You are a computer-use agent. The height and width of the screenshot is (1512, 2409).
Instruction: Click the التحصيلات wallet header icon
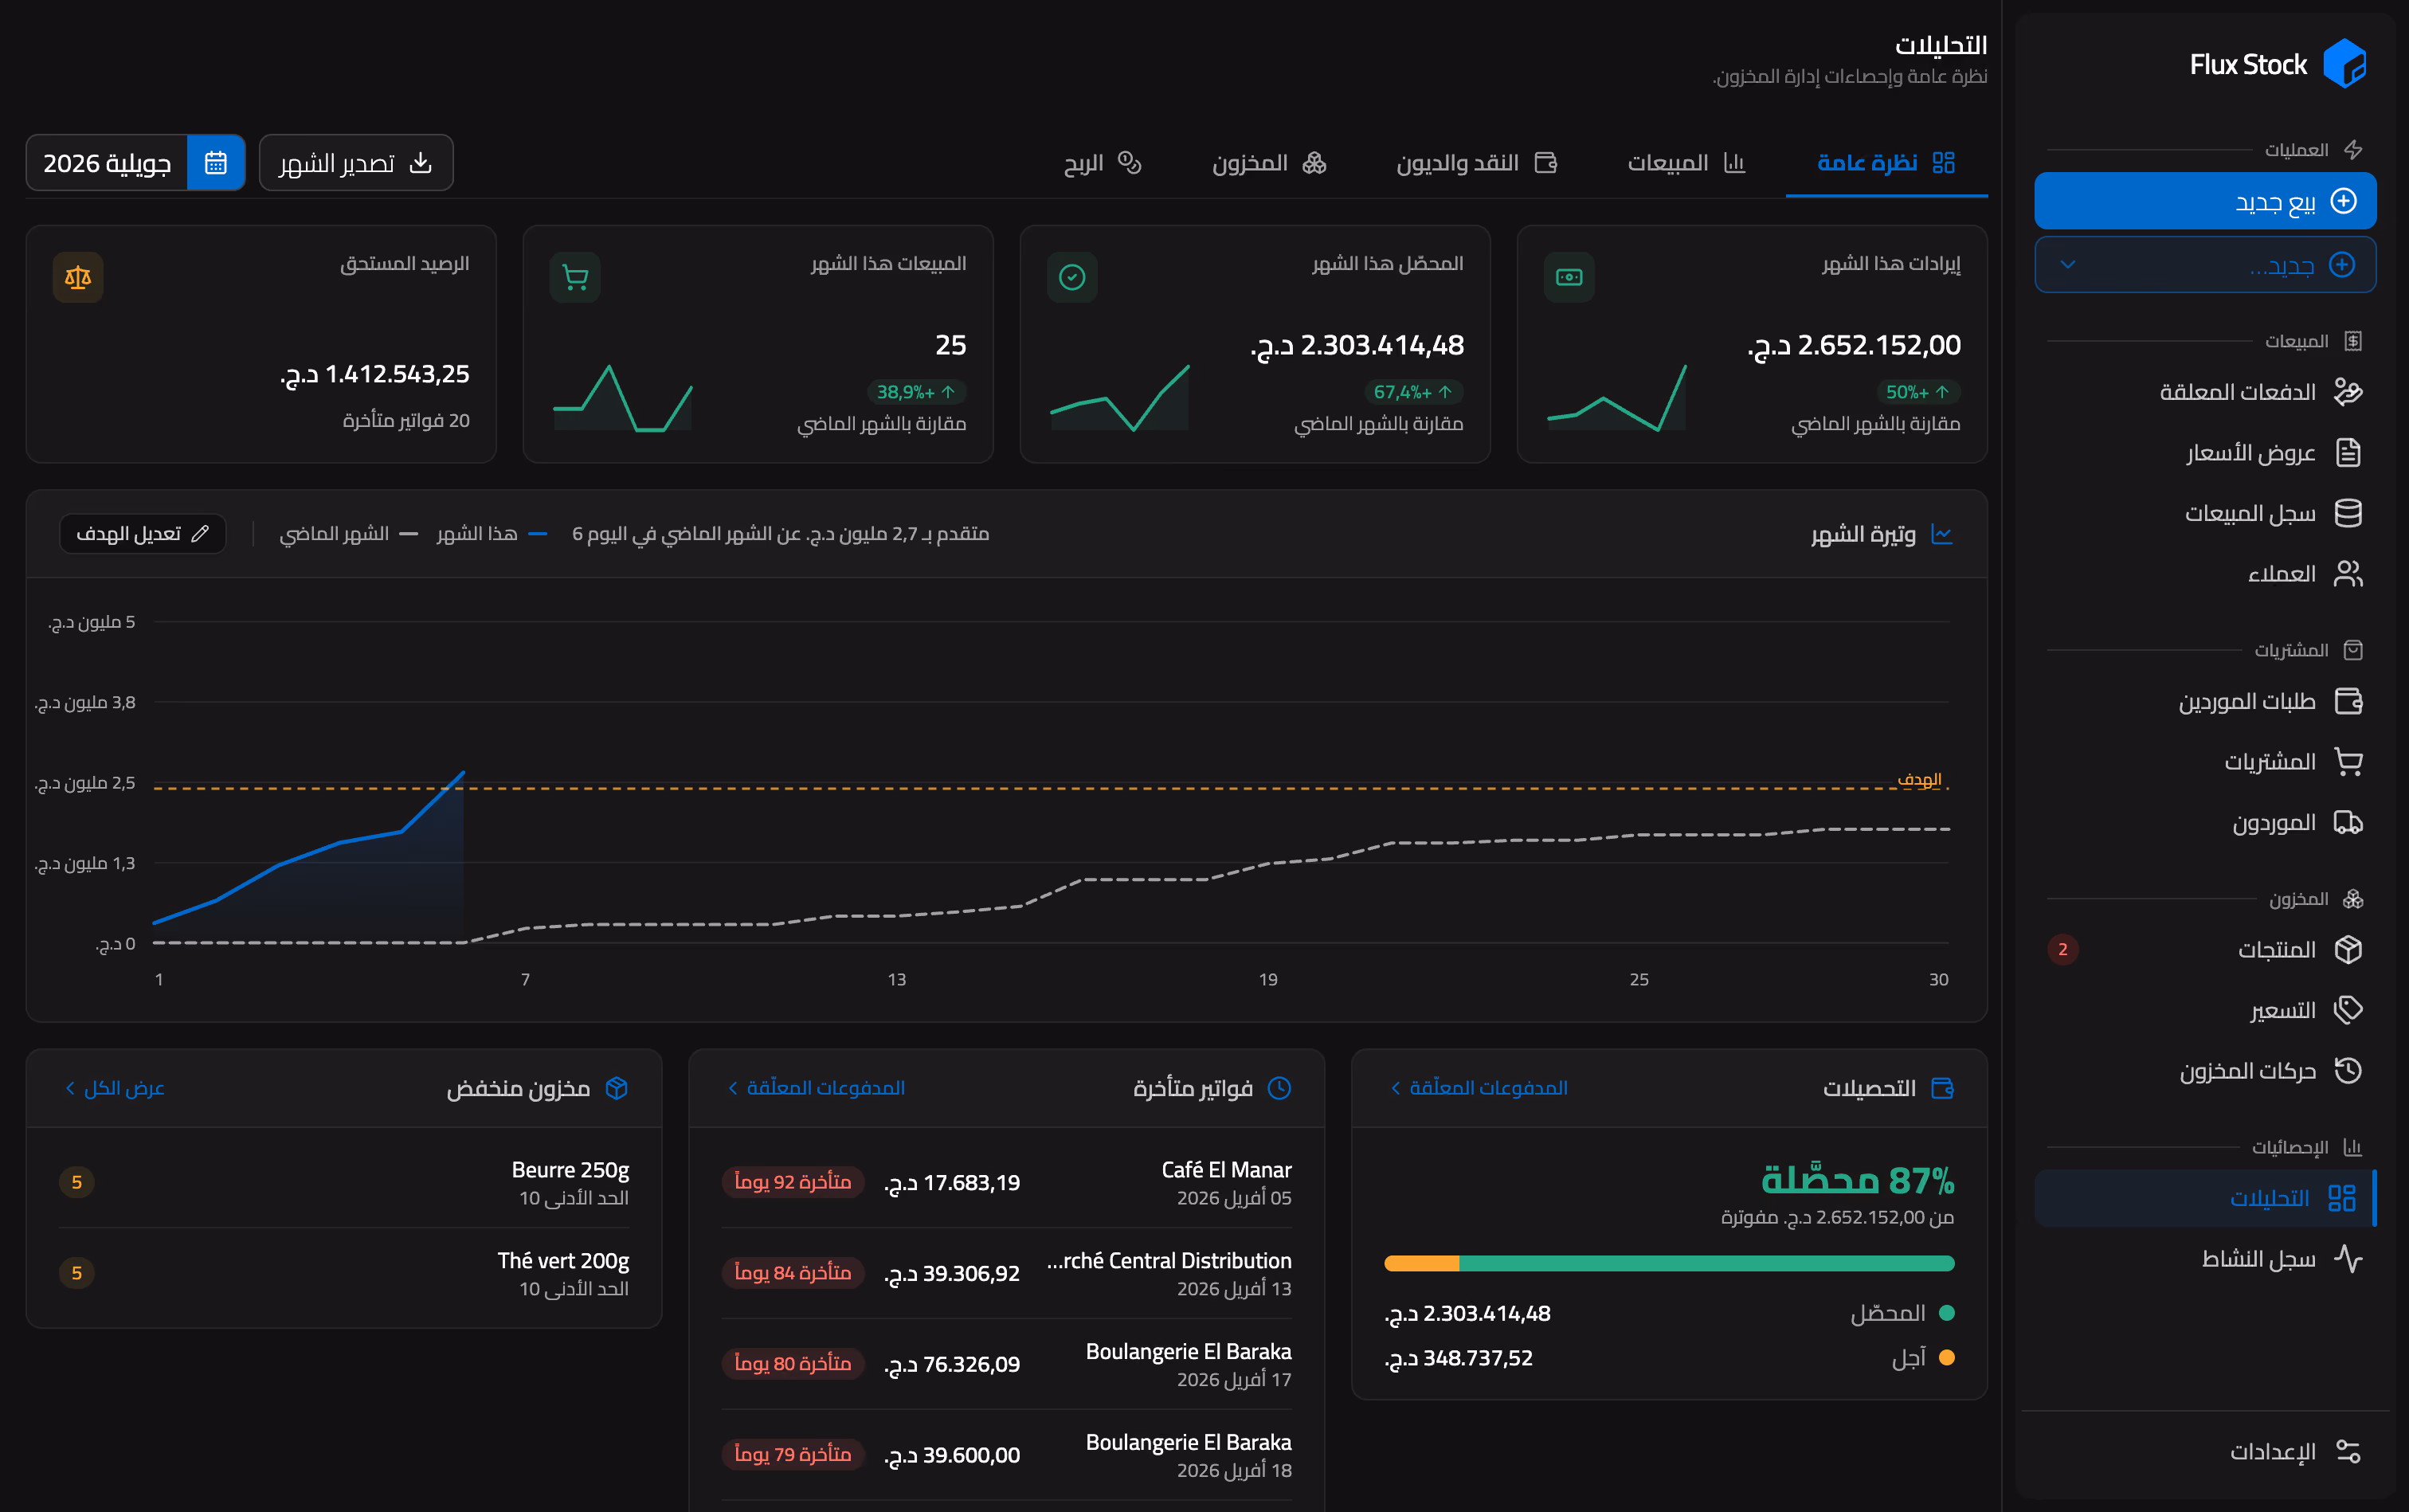pos(1942,1088)
